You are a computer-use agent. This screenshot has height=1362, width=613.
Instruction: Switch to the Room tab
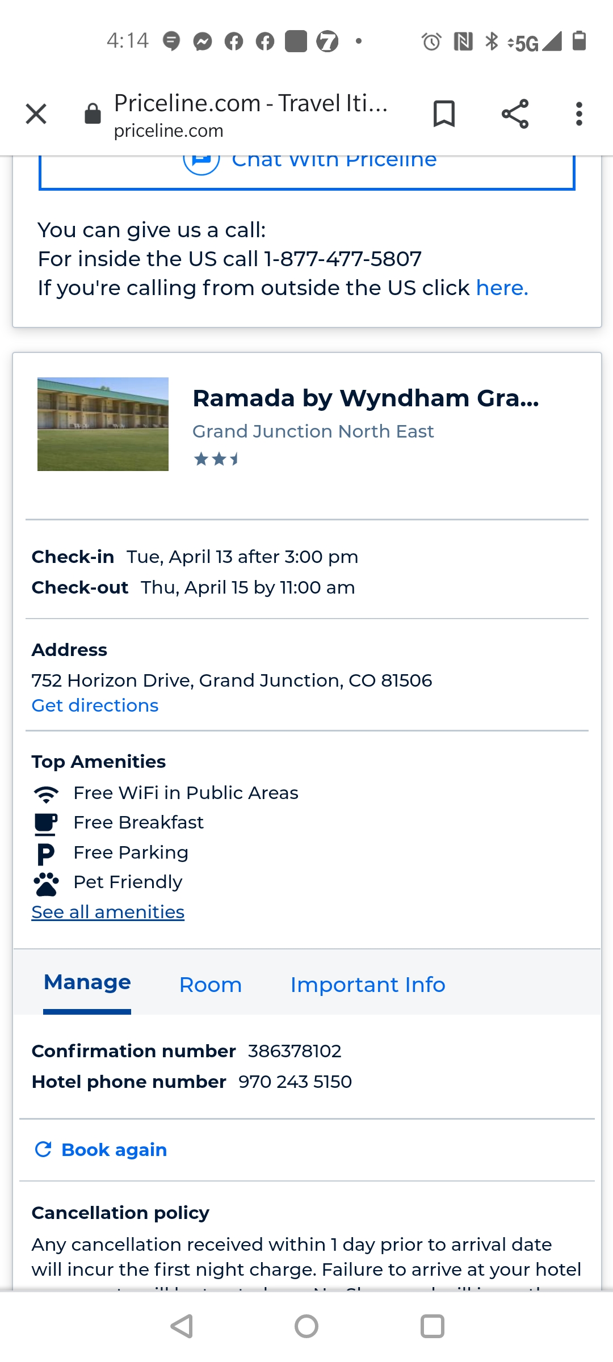click(211, 985)
